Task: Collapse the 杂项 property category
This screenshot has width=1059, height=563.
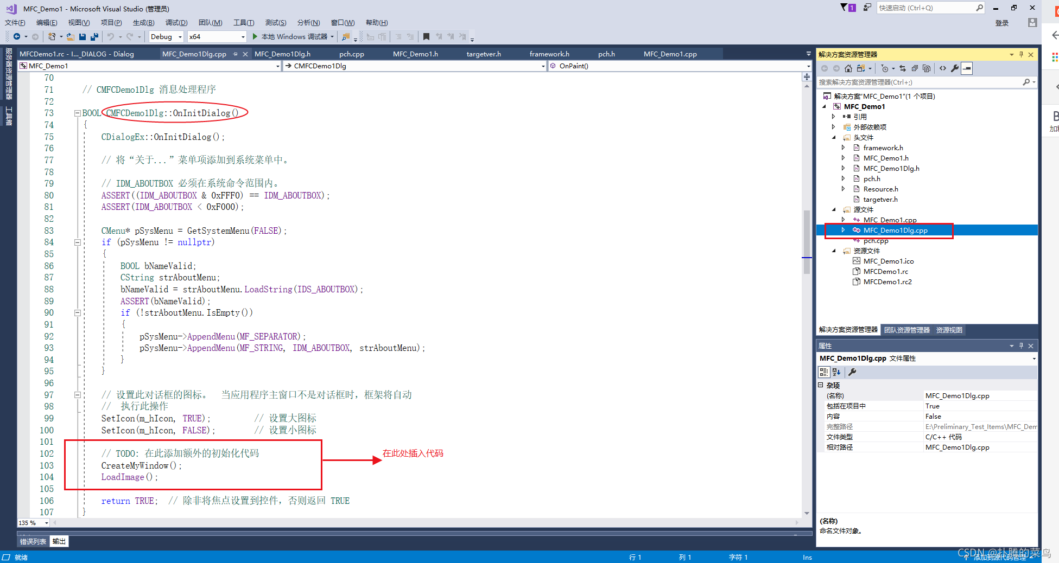Action: [x=821, y=385]
